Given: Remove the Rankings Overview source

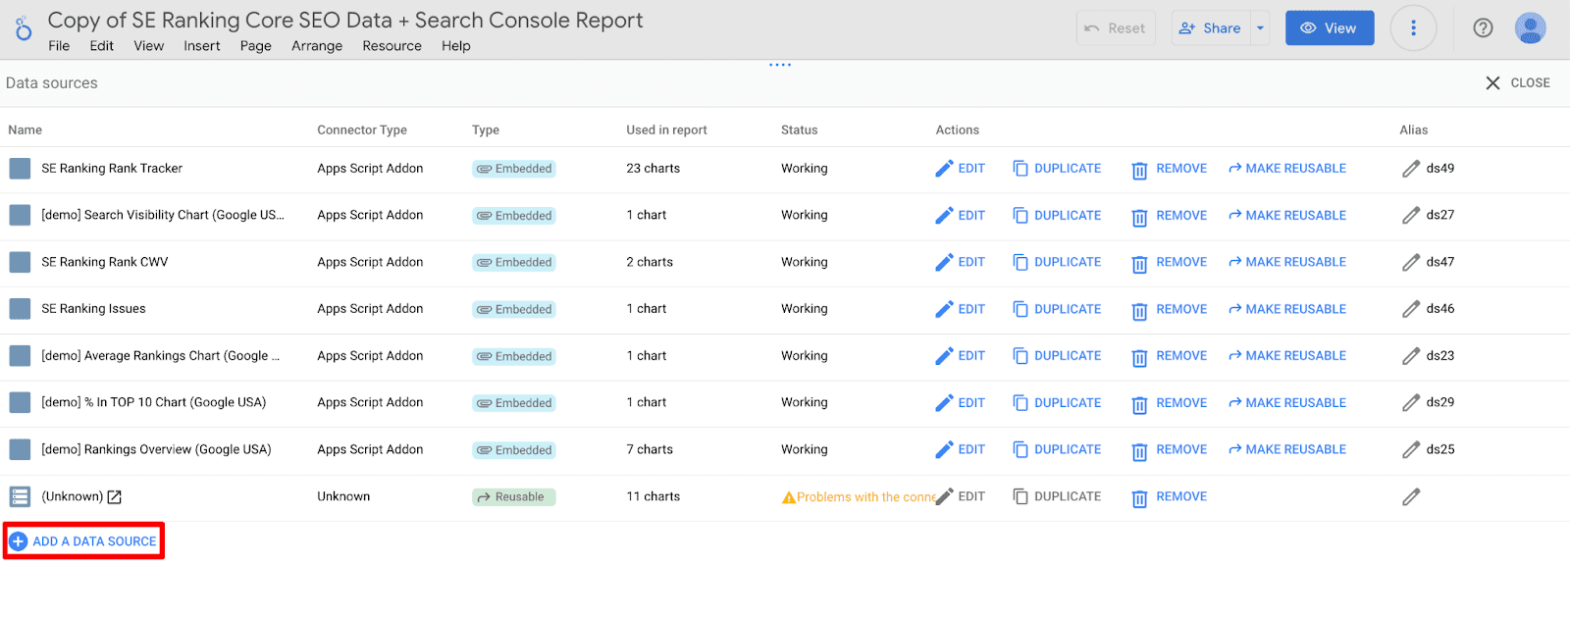Looking at the screenshot, I should (1170, 450).
